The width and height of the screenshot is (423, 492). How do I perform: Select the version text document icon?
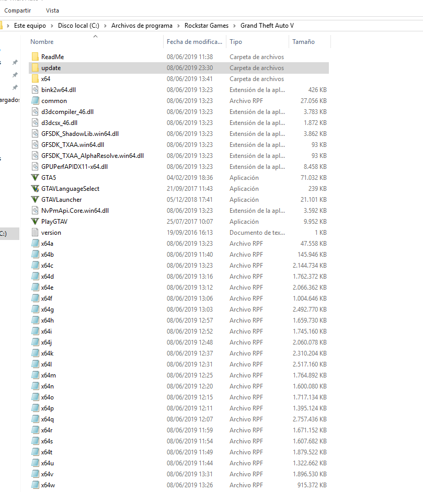[35, 233]
